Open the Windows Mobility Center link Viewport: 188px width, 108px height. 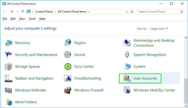pyautogui.click(x=154, y=90)
